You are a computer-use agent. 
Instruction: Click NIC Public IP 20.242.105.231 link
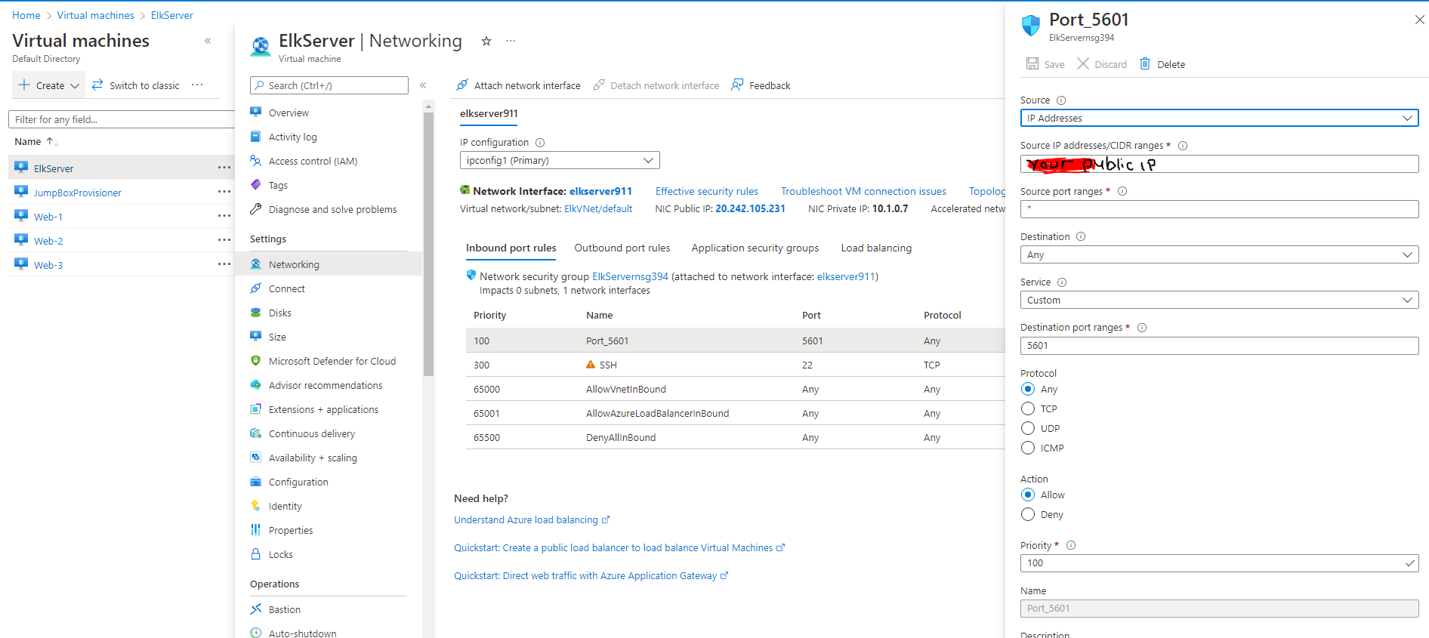pos(750,208)
